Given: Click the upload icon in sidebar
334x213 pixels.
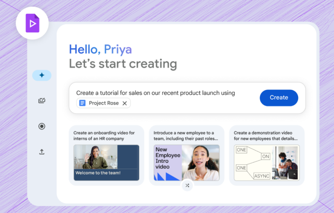Looking at the screenshot, I should [42, 152].
